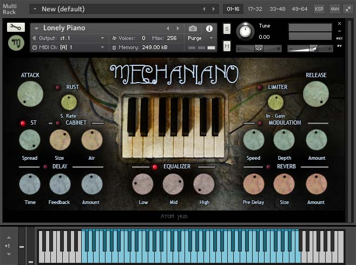Click the Memory value 249.00 kB

(x=155, y=47)
